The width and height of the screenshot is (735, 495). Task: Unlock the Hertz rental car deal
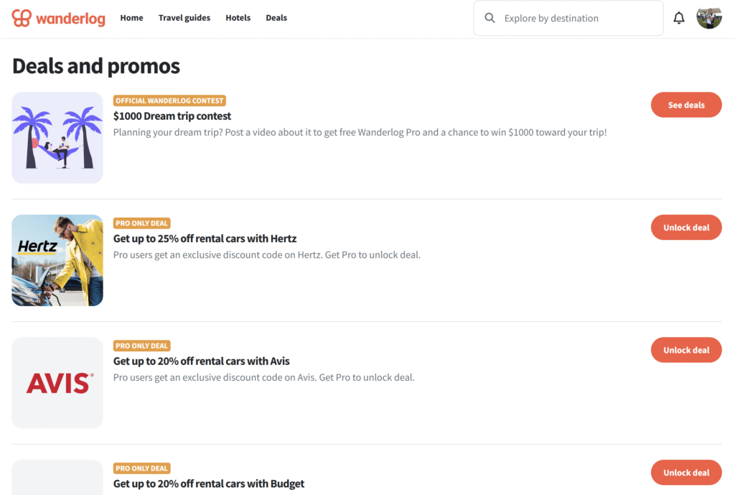pyautogui.click(x=686, y=227)
